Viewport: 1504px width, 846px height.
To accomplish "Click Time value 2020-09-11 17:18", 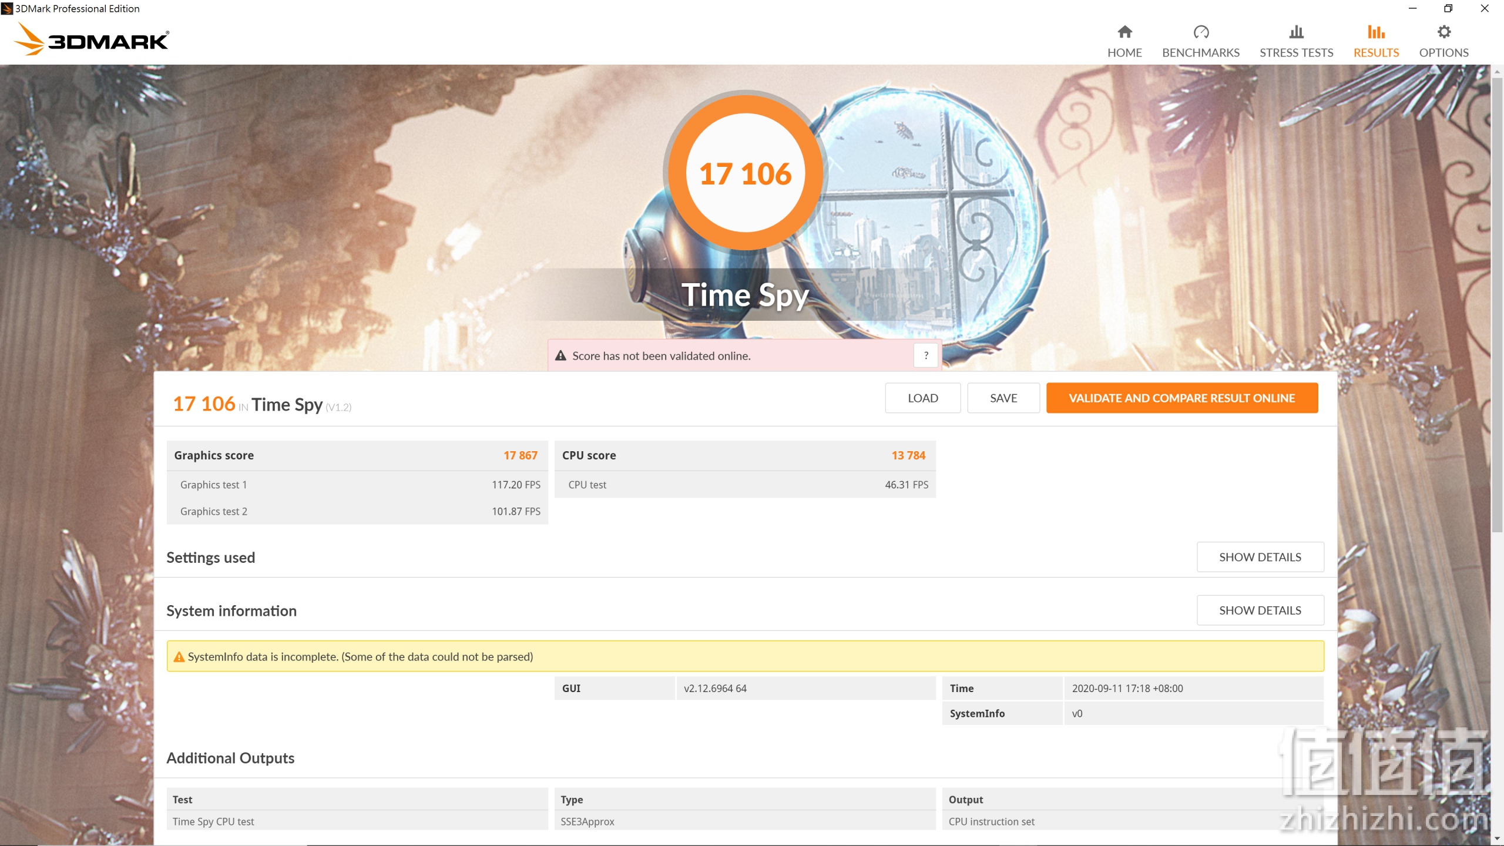I will (x=1127, y=688).
